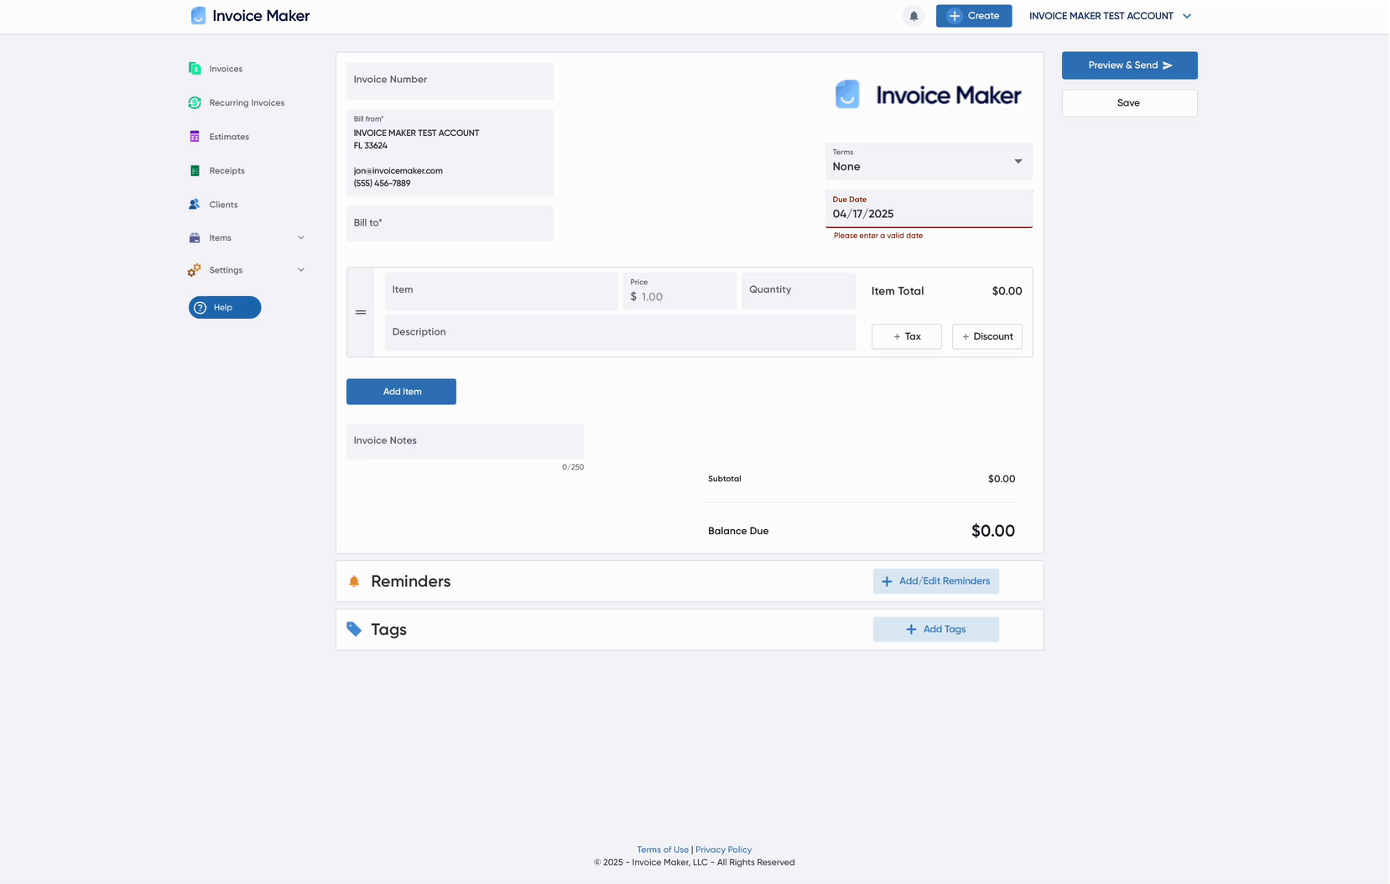Click the orange Reminders bell icon
This screenshot has width=1390, height=884.
(x=354, y=581)
